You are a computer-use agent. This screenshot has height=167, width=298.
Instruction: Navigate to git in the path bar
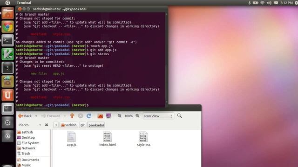tap(82, 125)
